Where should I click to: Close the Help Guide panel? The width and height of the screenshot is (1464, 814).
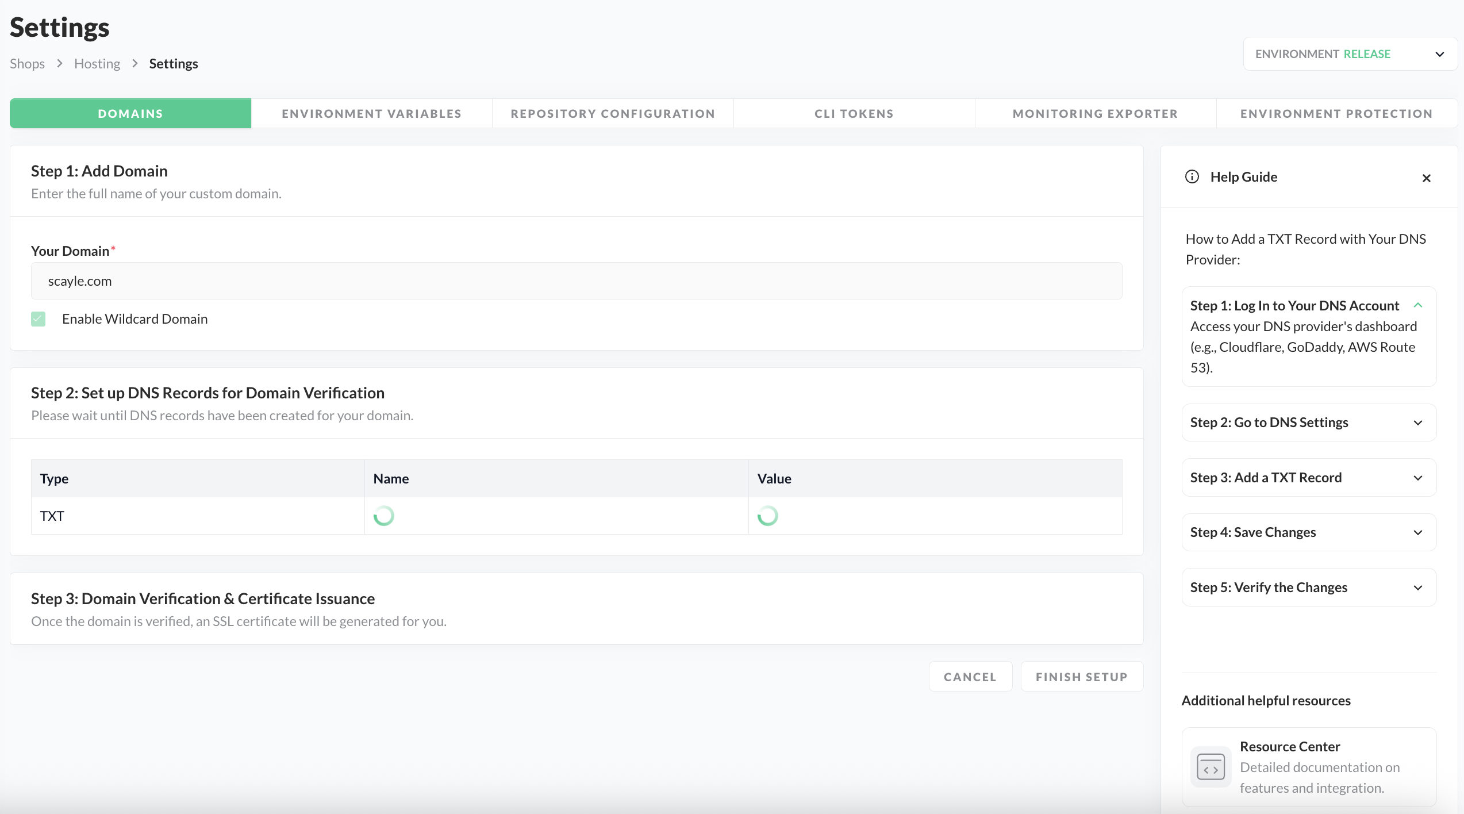[x=1426, y=178]
